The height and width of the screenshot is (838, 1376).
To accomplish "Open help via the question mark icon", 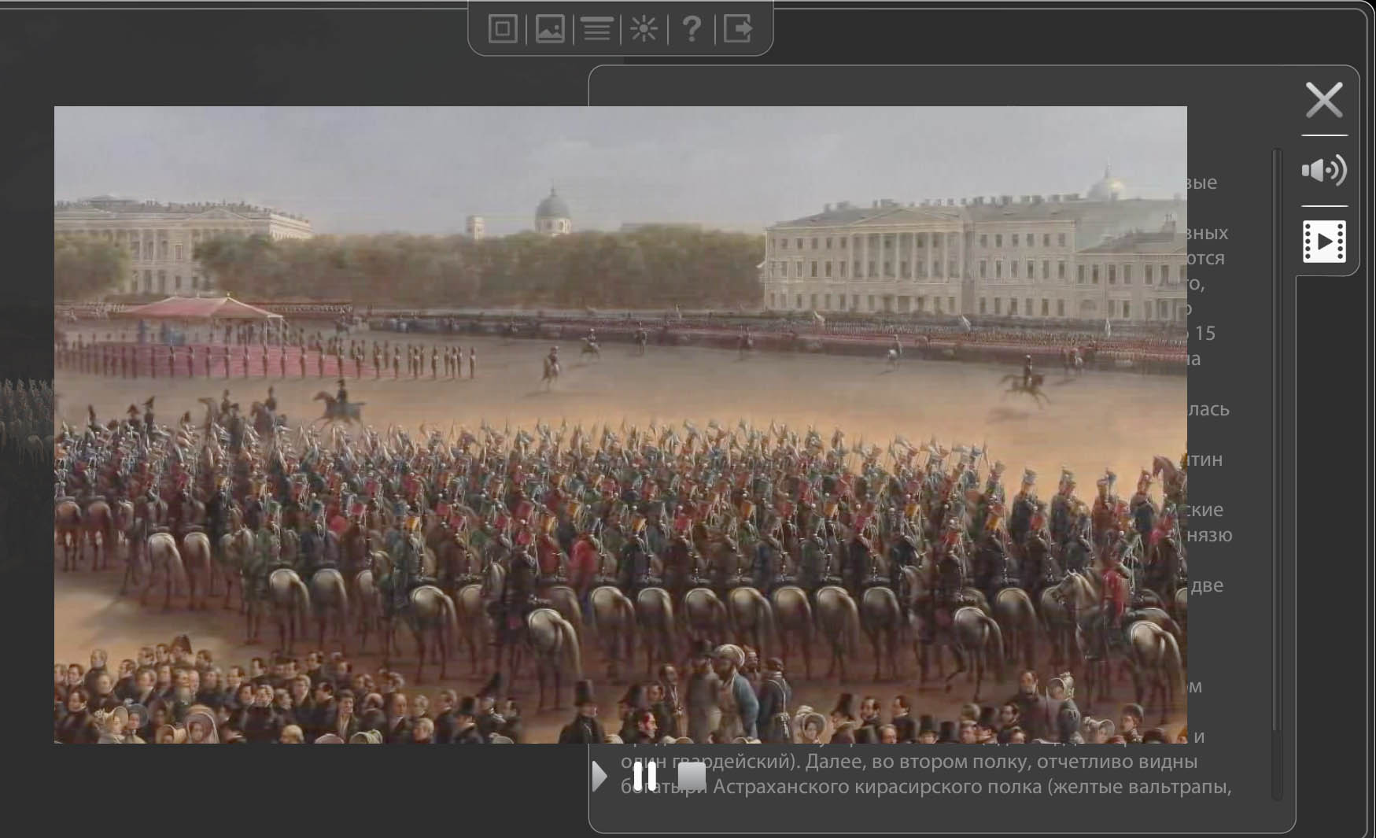I will (x=691, y=29).
